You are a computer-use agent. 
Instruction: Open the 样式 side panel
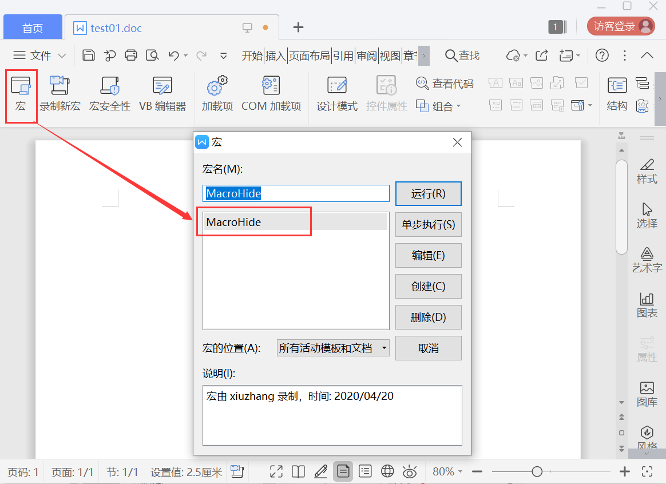pyautogui.click(x=647, y=172)
